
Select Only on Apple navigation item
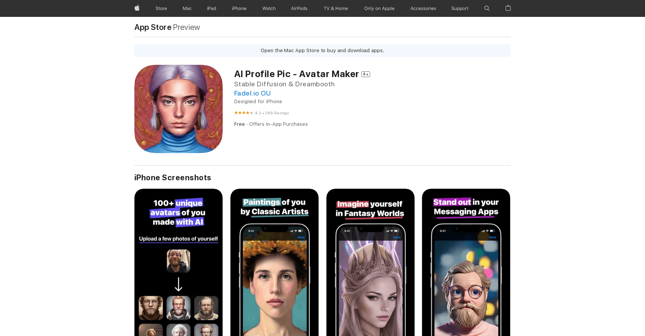point(379,8)
